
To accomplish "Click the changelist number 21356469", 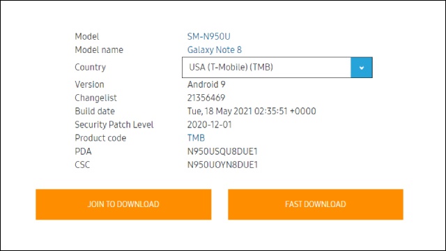I will pyautogui.click(x=206, y=98).
